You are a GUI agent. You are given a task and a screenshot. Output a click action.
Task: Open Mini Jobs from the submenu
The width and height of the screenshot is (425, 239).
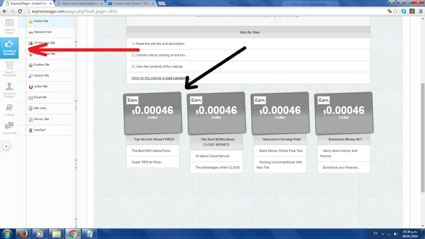41,108
